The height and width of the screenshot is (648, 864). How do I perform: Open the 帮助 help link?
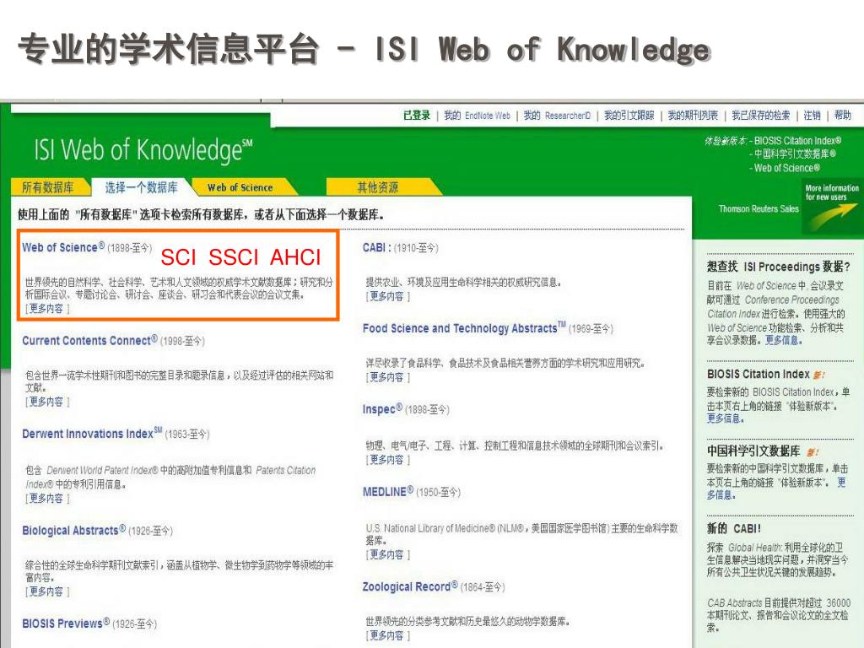click(843, 115)
